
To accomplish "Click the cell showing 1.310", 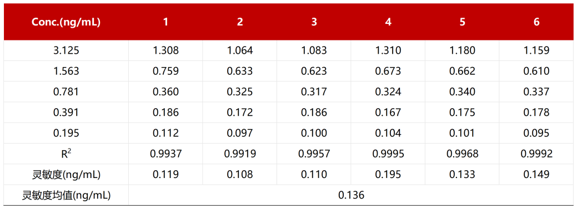I will [x=388, y=50].
